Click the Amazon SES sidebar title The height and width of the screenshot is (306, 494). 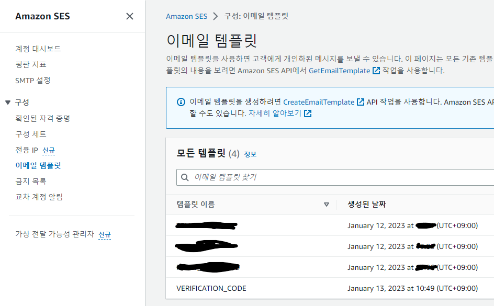[x=42, y=16]
